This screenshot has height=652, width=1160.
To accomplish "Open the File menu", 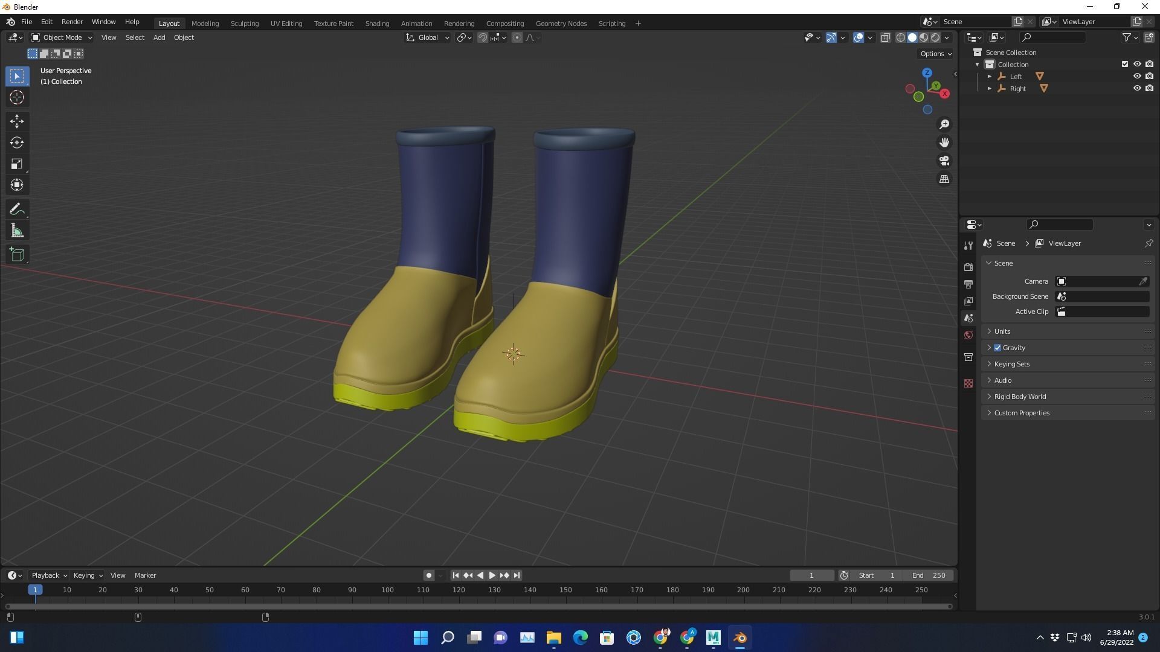I will pyautogui.click(x=27, y=22).
